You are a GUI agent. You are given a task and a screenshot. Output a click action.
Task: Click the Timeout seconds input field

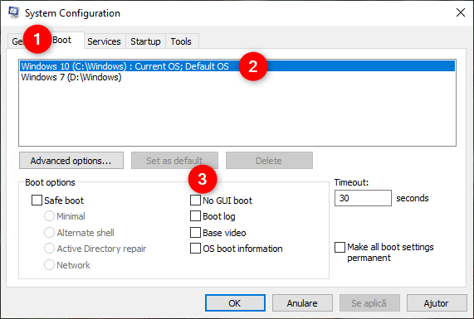(x=363, y=198)
